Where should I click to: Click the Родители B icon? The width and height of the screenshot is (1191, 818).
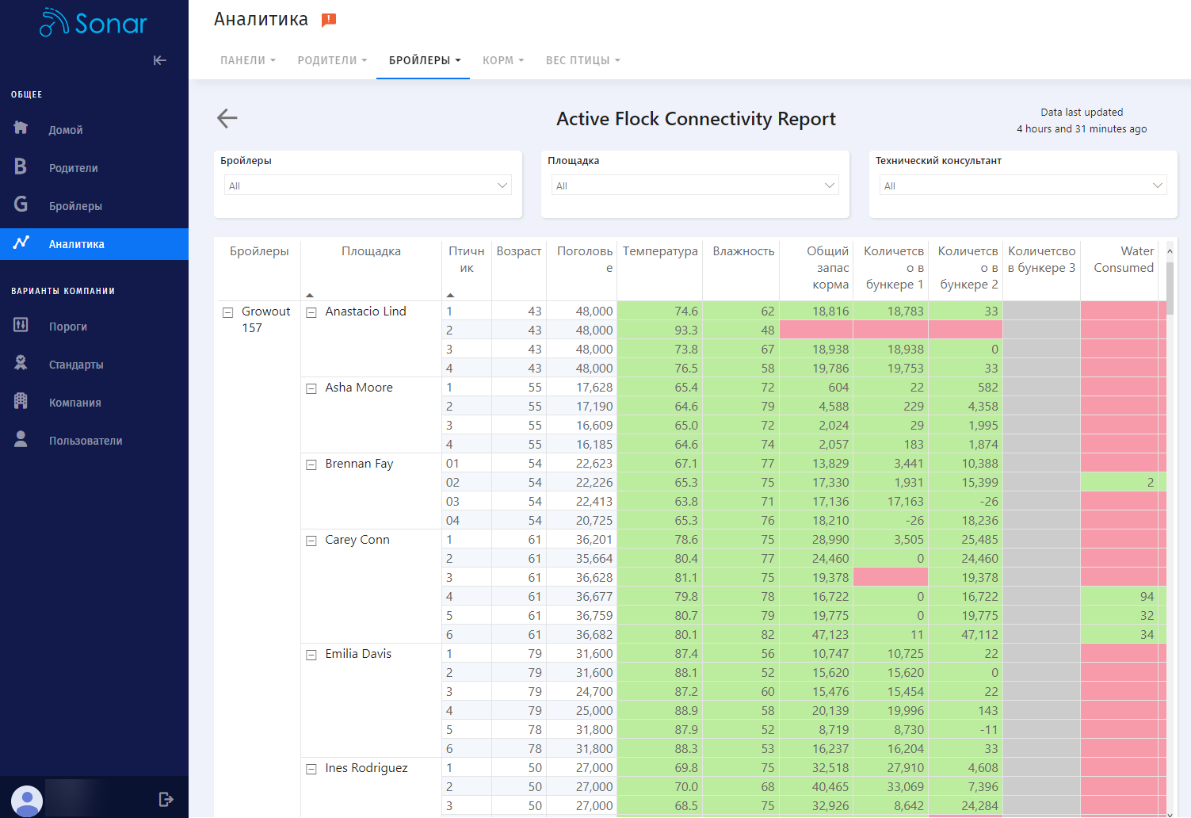[x=21, y=166]
